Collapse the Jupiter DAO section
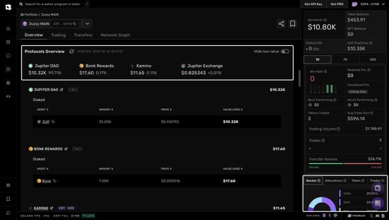389x220 pixels. click(x=73, y=90)
